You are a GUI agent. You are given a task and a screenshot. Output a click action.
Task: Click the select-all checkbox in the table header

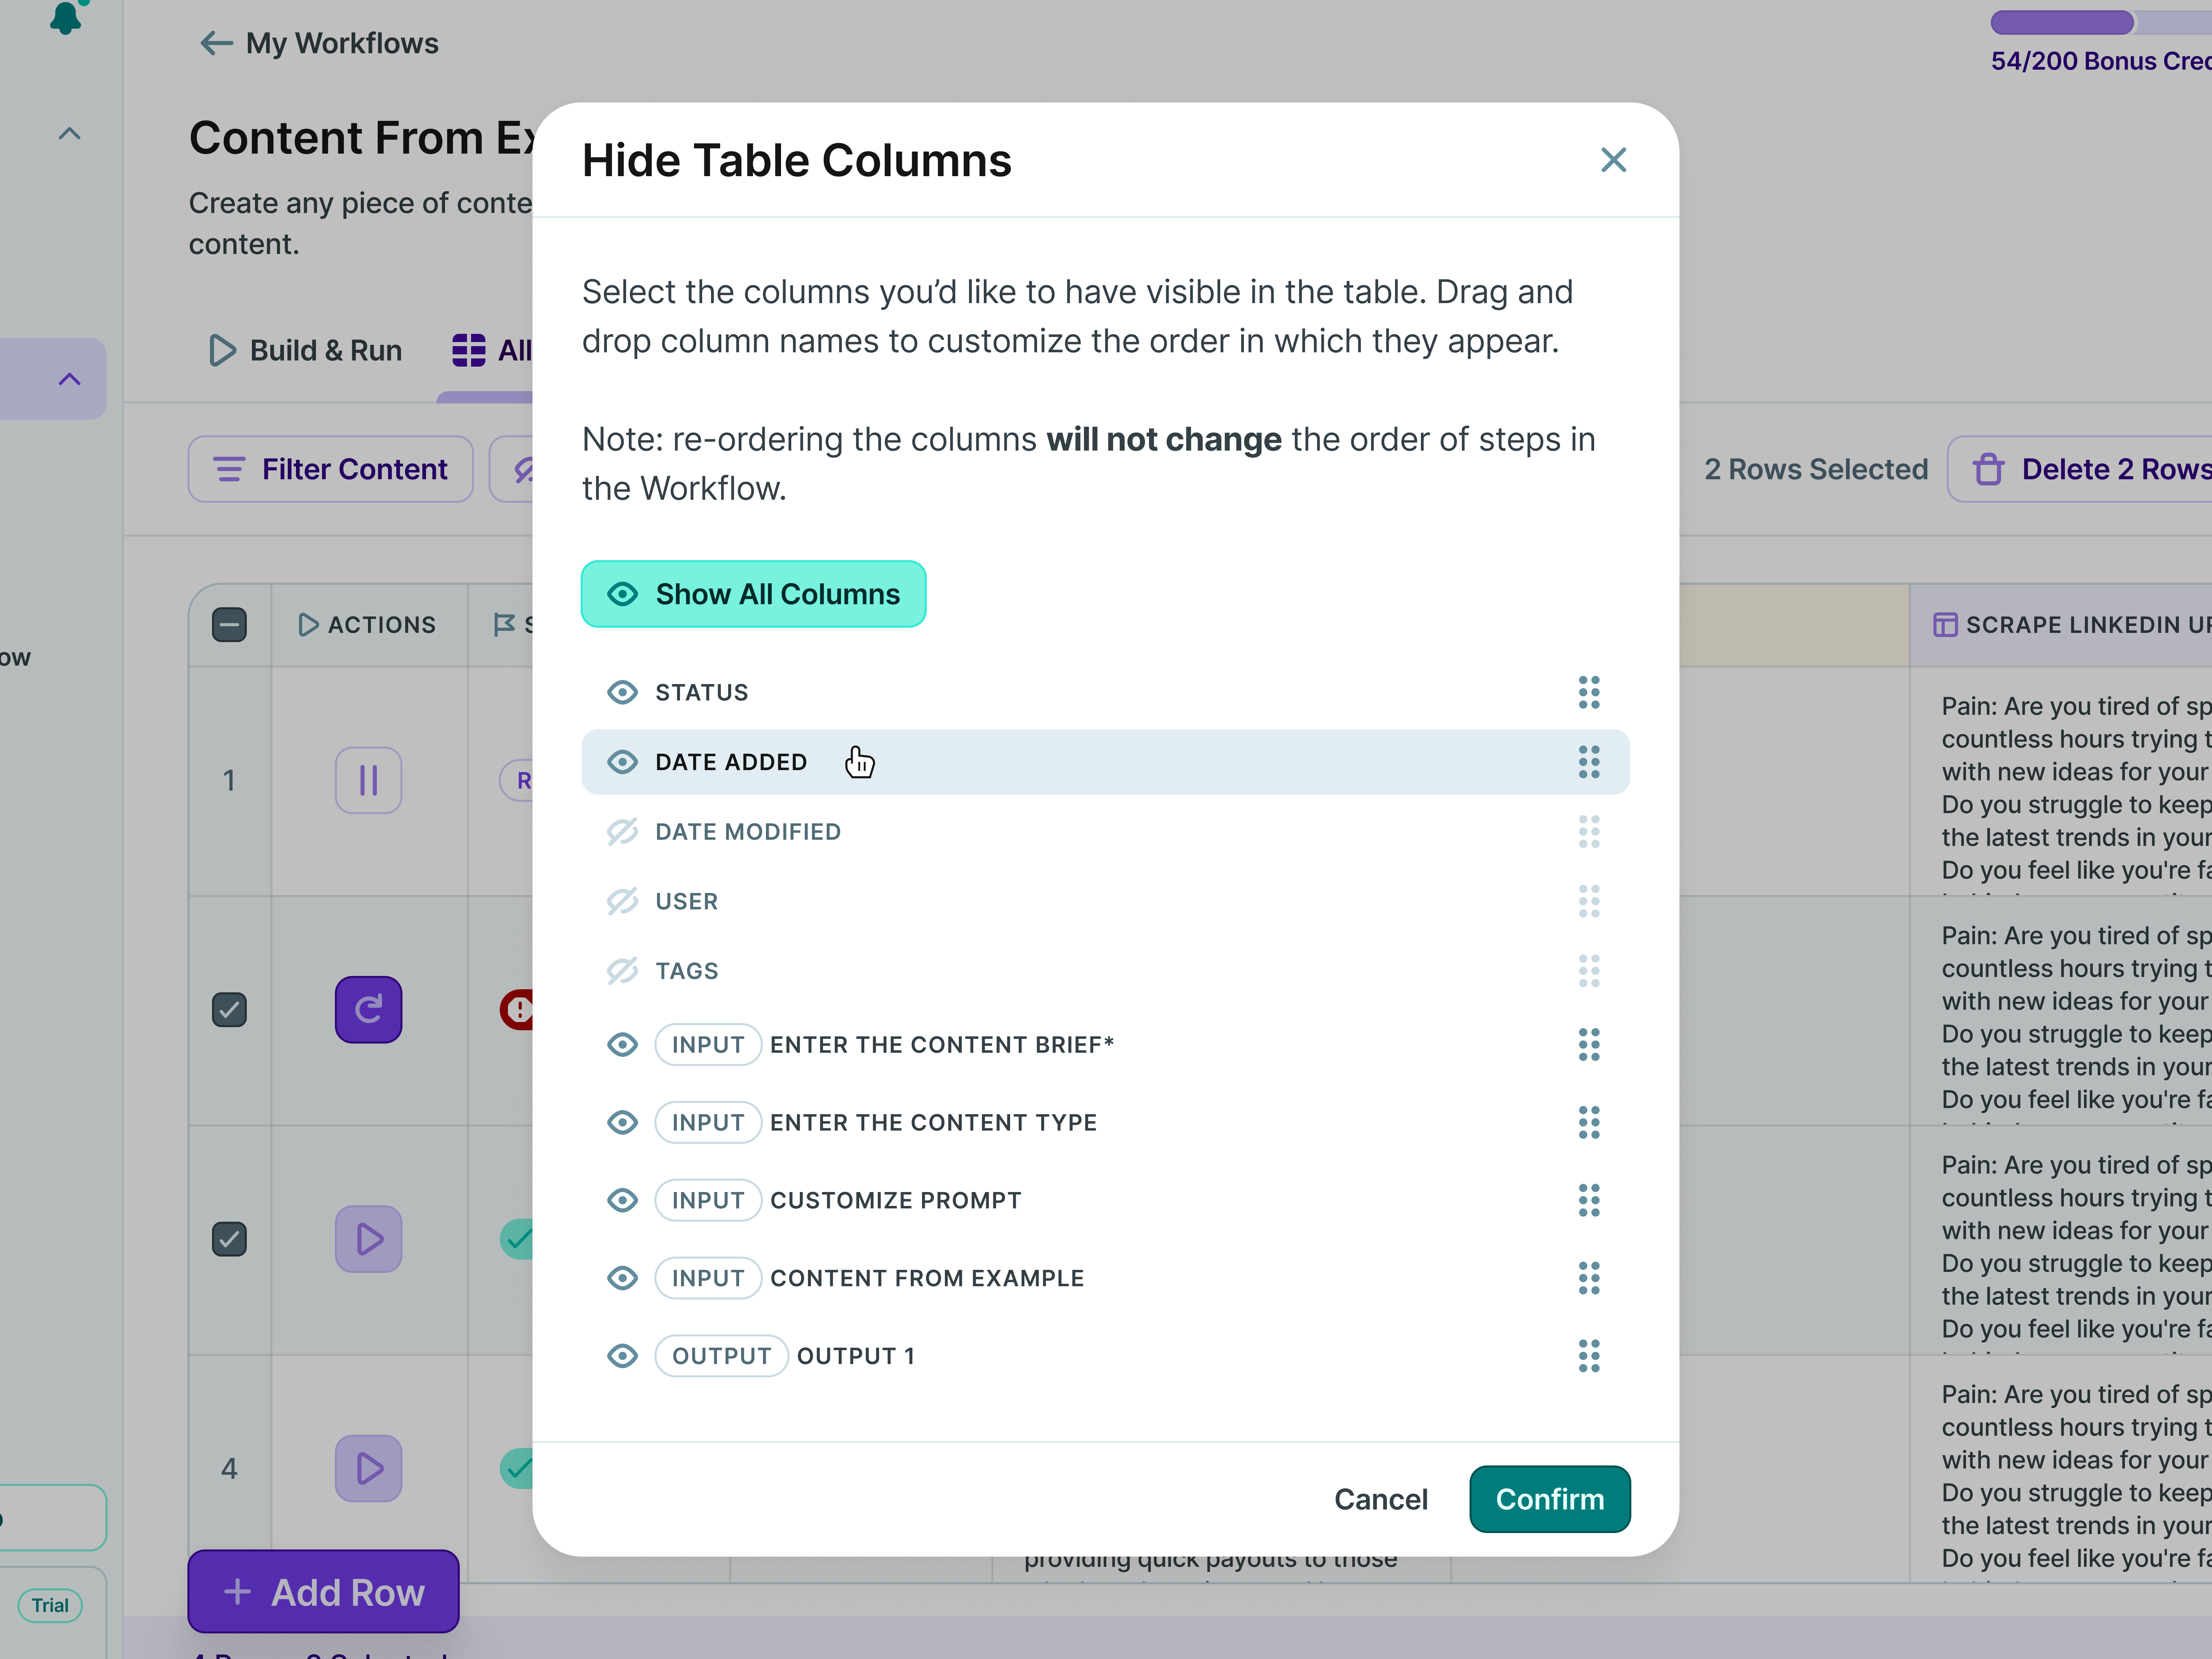(x=229, y=624)
